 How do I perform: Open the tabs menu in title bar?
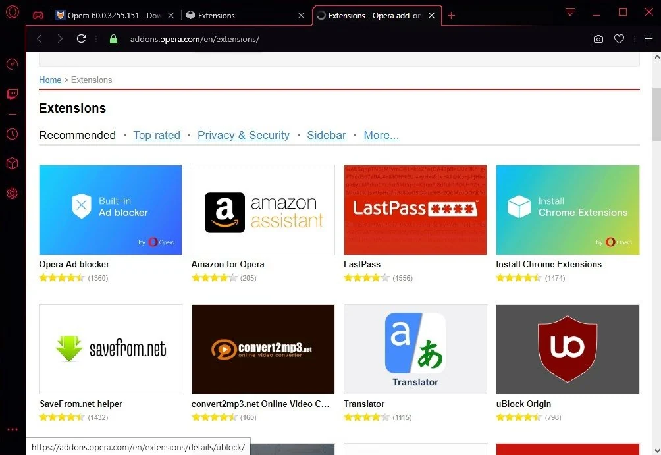coord(570,12)
